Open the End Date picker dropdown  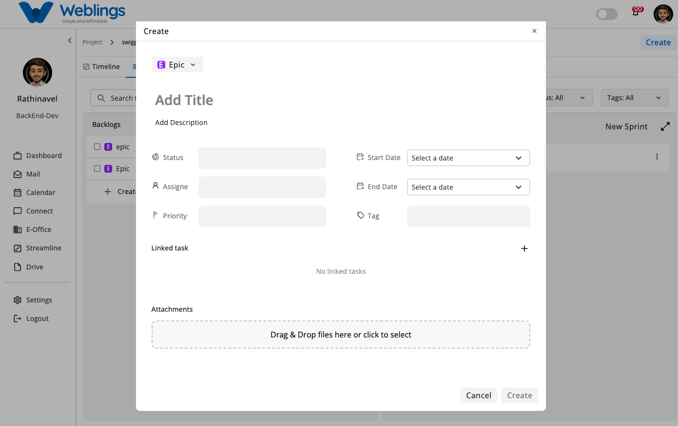point(468,187)
